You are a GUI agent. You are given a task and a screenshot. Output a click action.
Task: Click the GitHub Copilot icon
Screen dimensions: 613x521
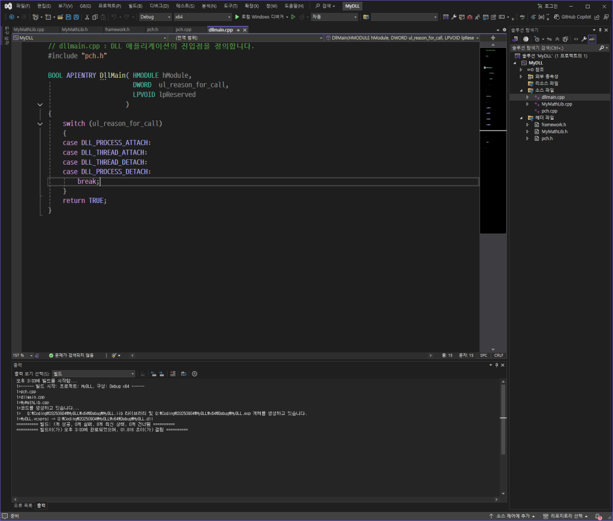(x=556, y=17)
